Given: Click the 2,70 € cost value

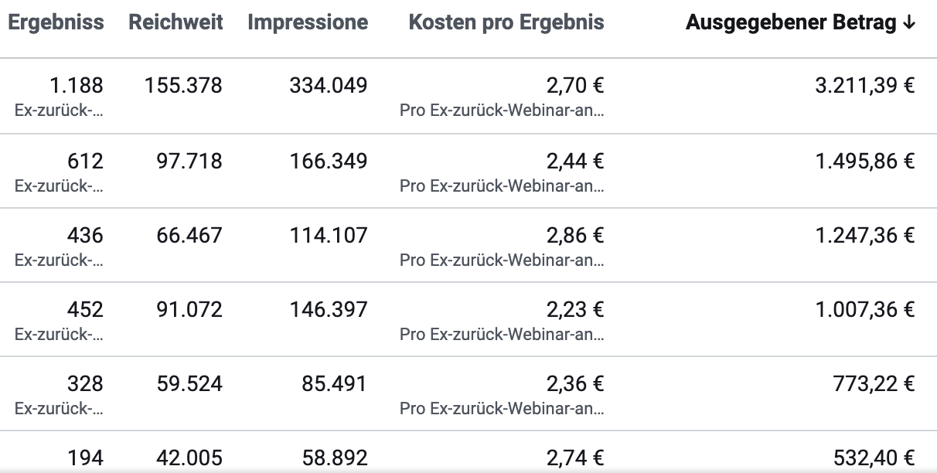Looking at the screenshot, I should click(574, 85).
